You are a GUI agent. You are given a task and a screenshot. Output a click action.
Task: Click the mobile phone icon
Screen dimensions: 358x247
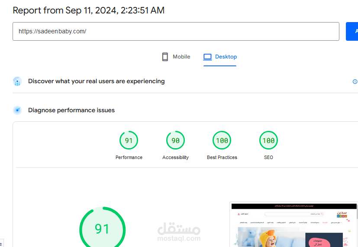[x=165, y=57]
